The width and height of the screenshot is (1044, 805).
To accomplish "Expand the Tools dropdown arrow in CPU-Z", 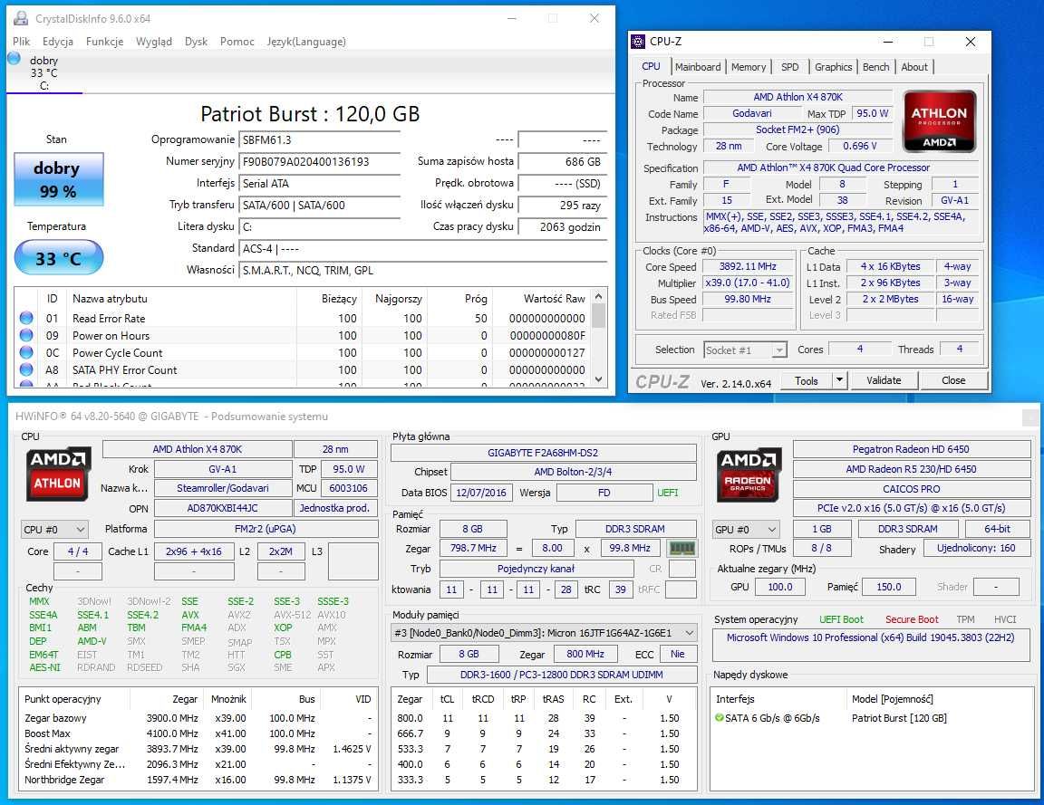I will [x=839, y=380].
